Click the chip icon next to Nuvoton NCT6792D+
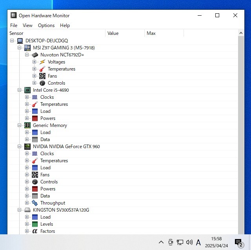The image size is (251, 250). pyautogui.click(x=35, y=55)
